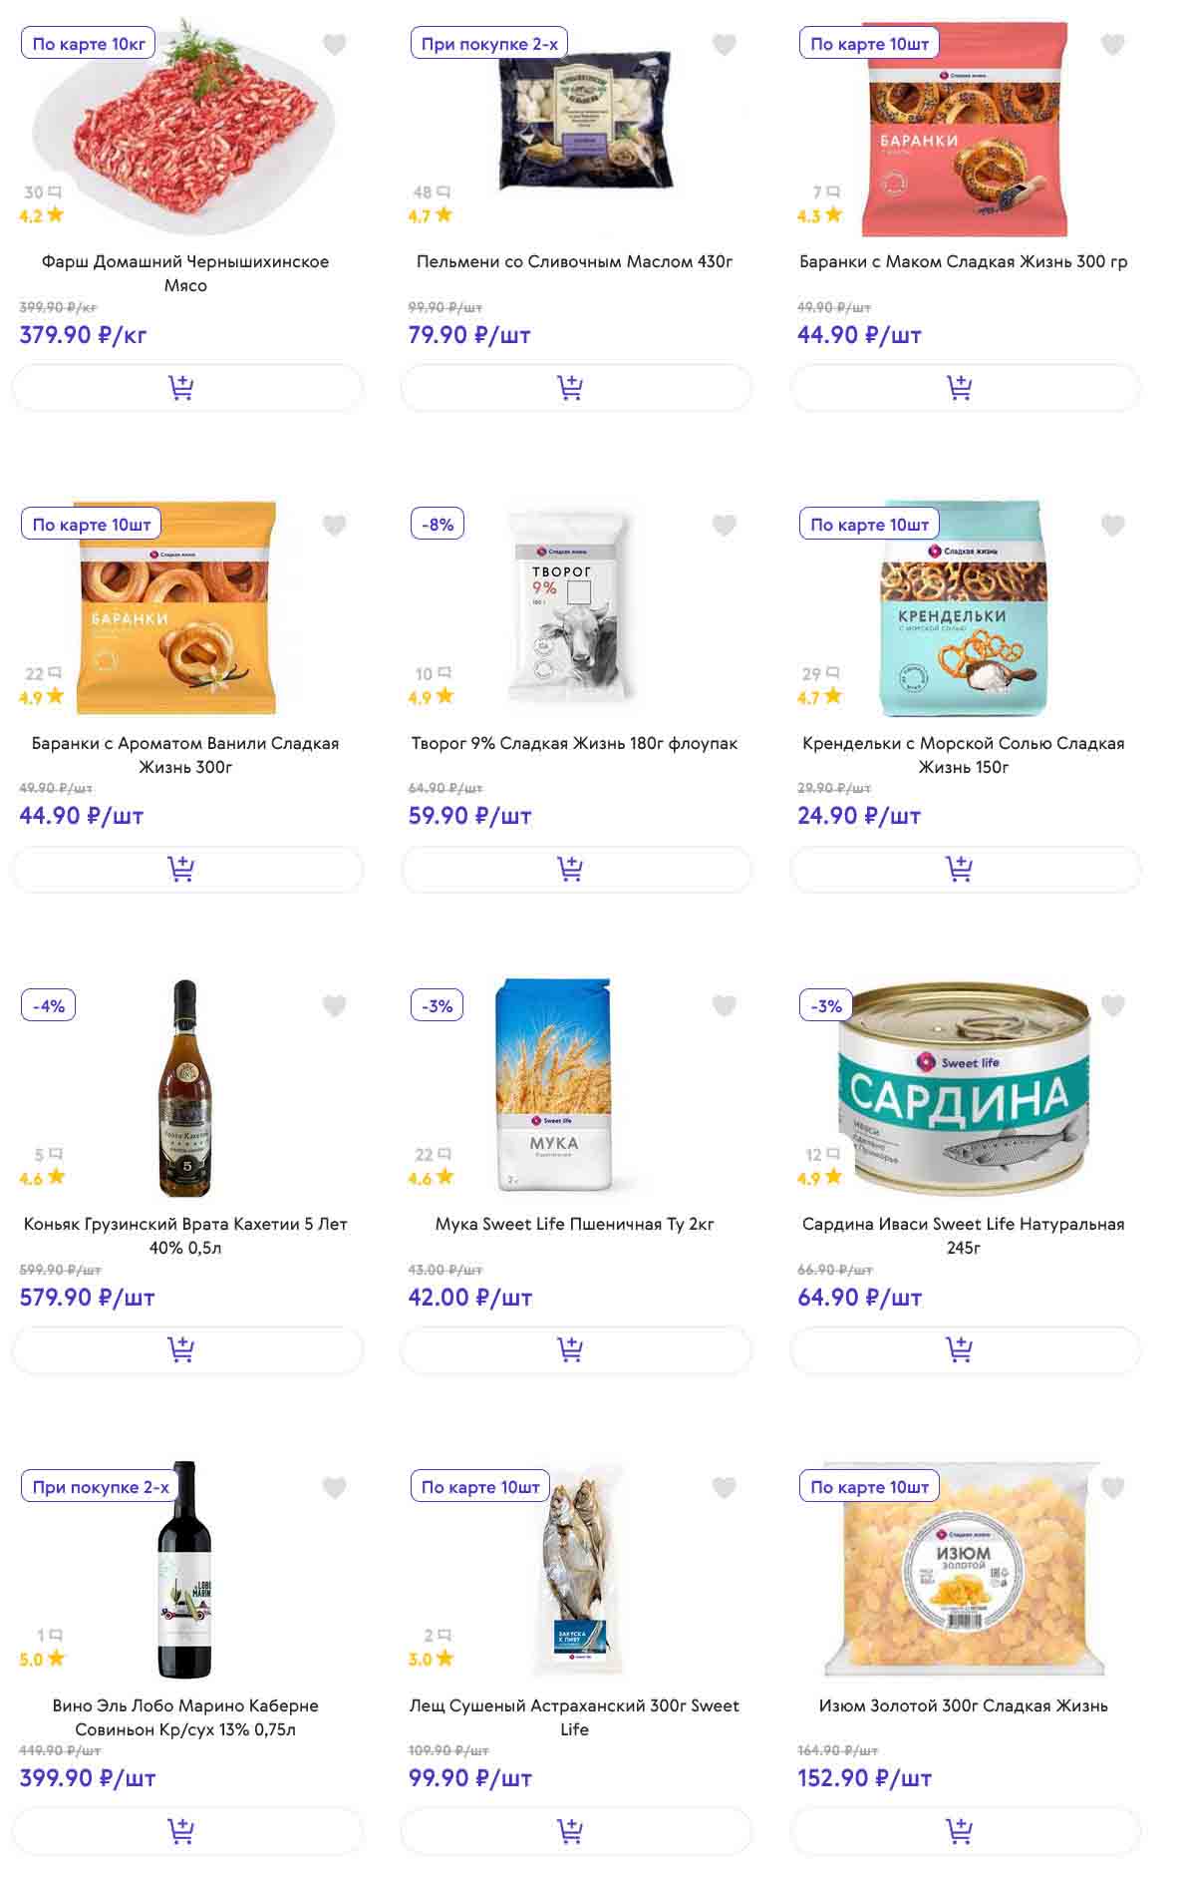Click the 'По карте 10шт' badge on Изюм
This screenshot has height=1880, width=1180.
pyautogui.click(x=869, y=1487)
